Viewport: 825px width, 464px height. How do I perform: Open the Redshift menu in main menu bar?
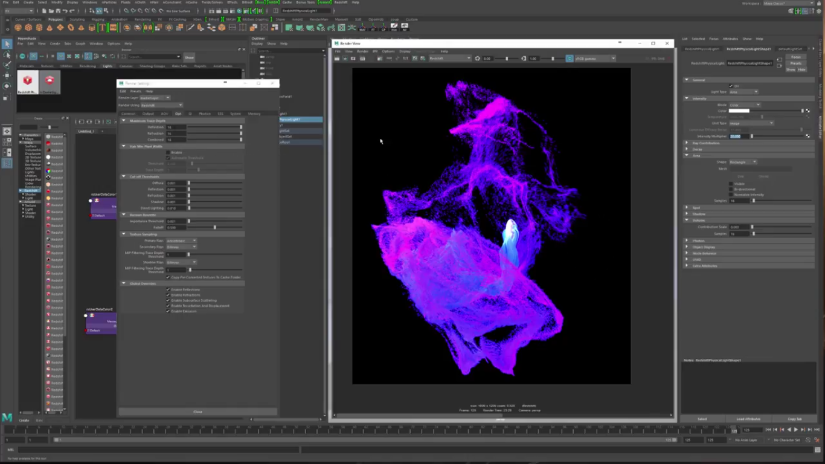(x=341, y=2)
